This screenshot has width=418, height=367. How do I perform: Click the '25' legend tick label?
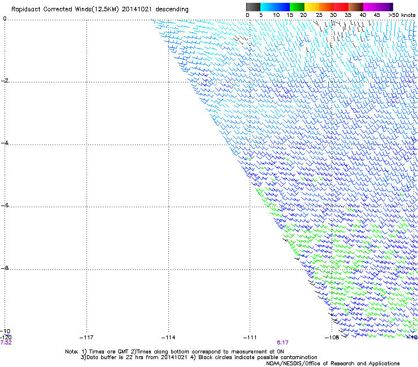(319, 15)
